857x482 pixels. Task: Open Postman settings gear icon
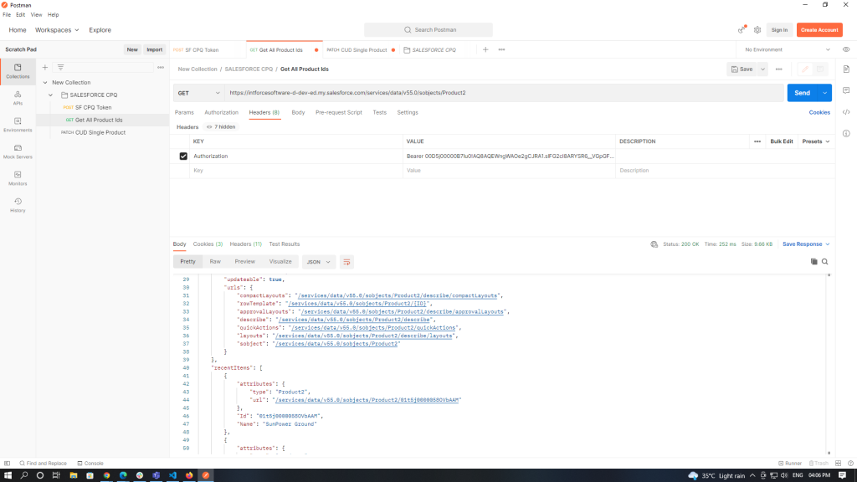click(757, 30)
